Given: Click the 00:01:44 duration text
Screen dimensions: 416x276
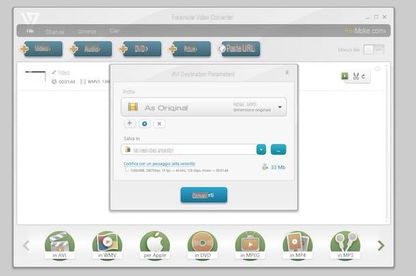Looking at the screenshot, I should 67,82.
